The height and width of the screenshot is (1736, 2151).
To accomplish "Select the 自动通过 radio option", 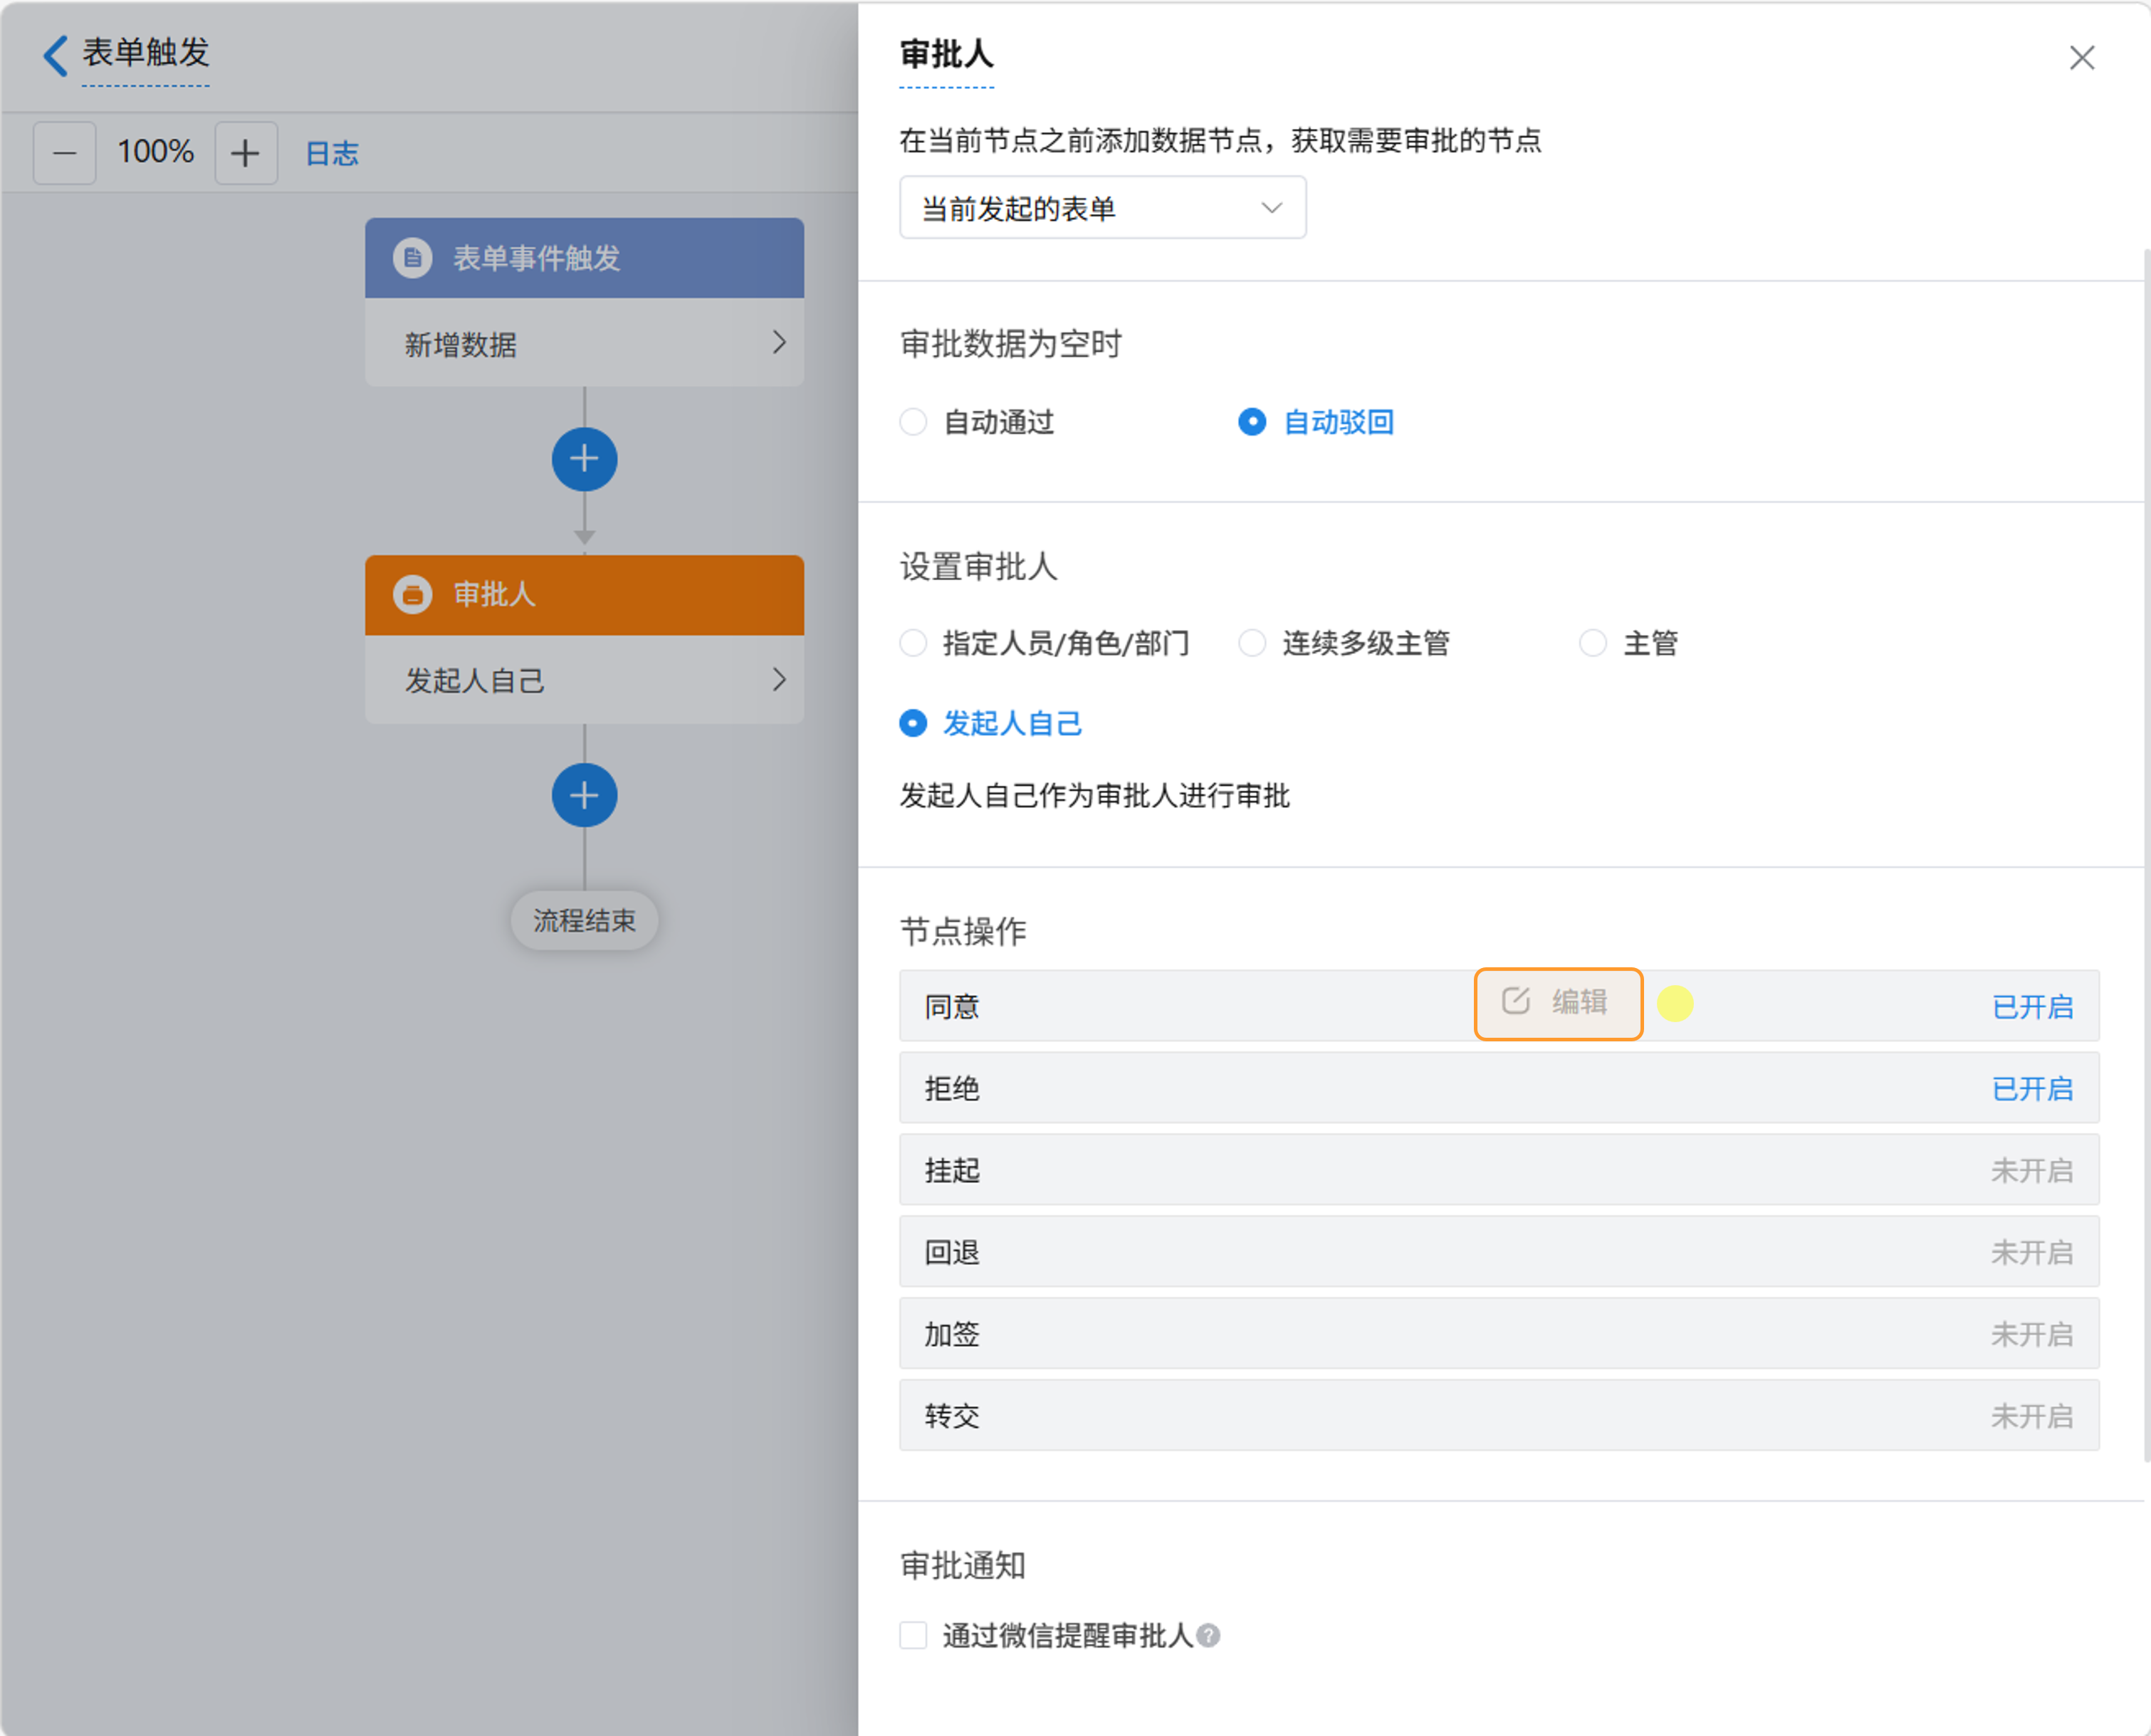I will (x=914, y=422).
